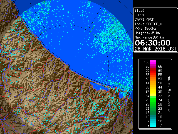Pick the magenta >66 dBZ color swatch
This screenshot has height=134, width=178.
click(153, 62)
